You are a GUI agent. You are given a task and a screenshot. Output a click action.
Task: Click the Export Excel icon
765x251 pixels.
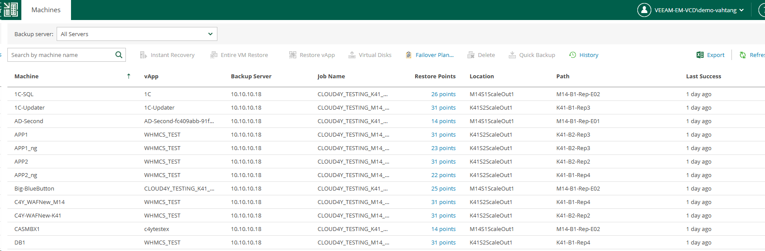pyautogui.click(x=700, y=55)
